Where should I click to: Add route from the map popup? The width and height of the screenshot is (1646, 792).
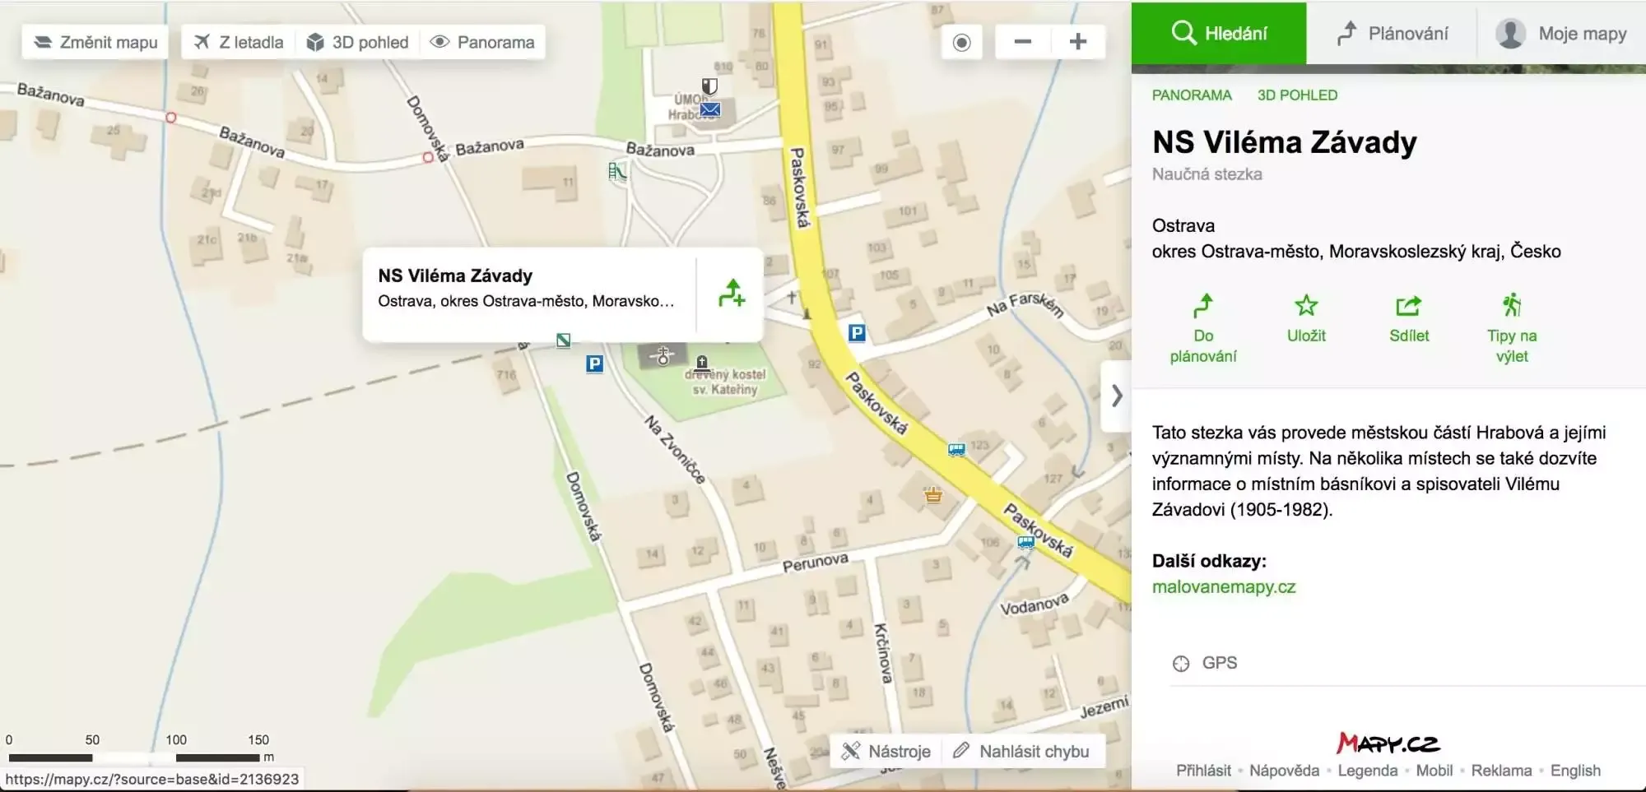tap(731, 294)
